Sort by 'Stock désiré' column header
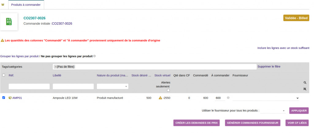The image size is (314, 133). tap(141, 75)
